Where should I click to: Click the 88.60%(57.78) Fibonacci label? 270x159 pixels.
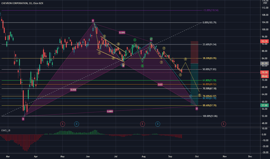(x=209, y=105)
